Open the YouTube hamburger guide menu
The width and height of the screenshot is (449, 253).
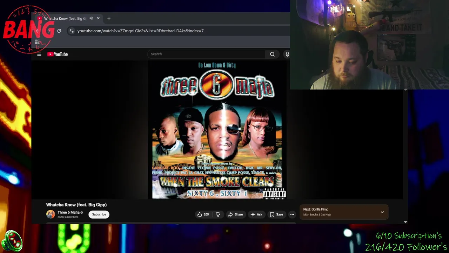[x=39, y=54]
